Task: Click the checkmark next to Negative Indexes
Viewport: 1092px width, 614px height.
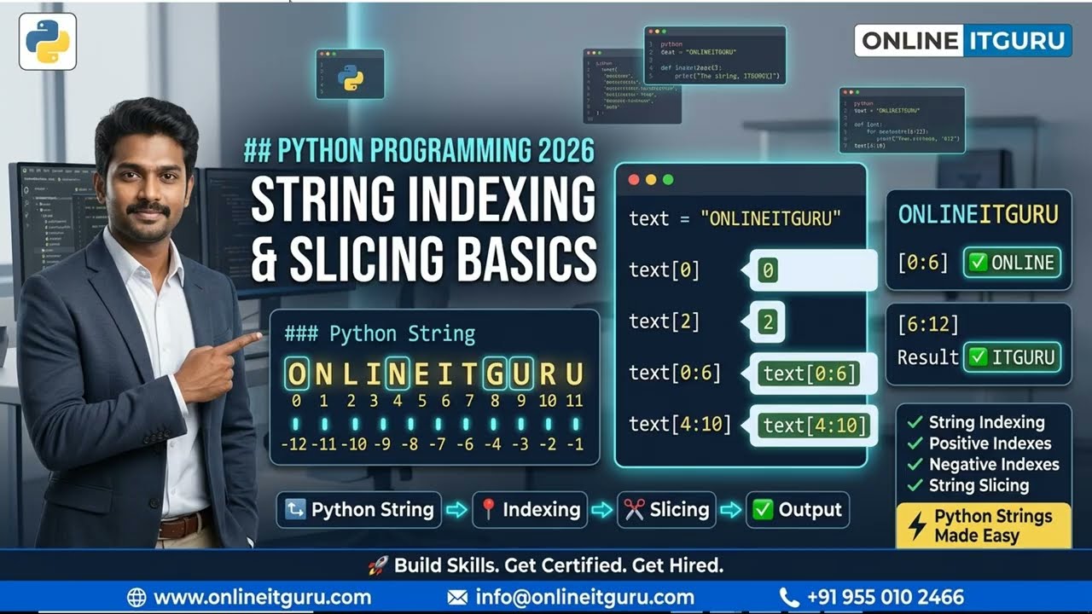Action: 915,465
